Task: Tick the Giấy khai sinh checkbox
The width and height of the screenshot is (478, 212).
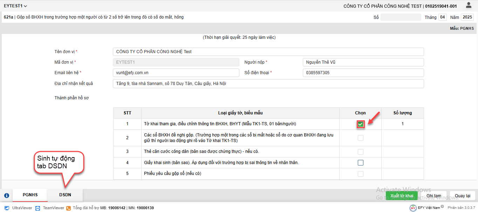Action: point(360,163)
